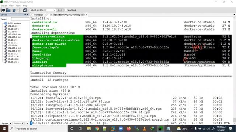Open Task View on the taskbar

point(80,129)
